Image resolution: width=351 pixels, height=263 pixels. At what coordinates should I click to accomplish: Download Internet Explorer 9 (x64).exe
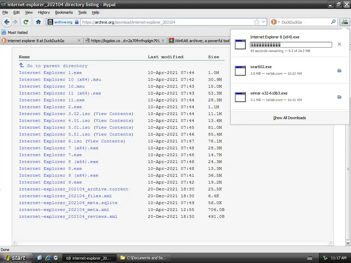[x=59, y=175]
